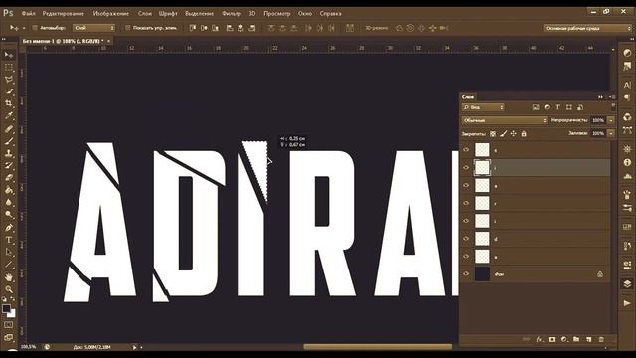636x358 pixels.
Task: Select the Hand tool
Action: click(9, 277)
